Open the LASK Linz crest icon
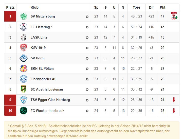183x139 pixels. (x=24, y=37)
